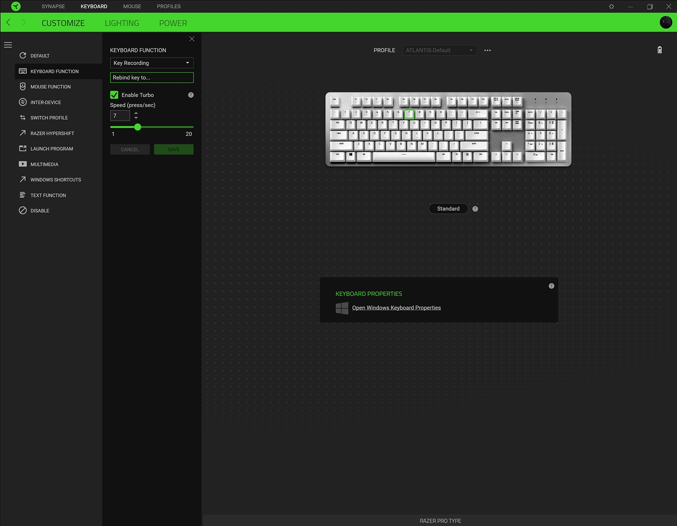
Task: Select the Caps key on keyboard image
Action: 338,135
